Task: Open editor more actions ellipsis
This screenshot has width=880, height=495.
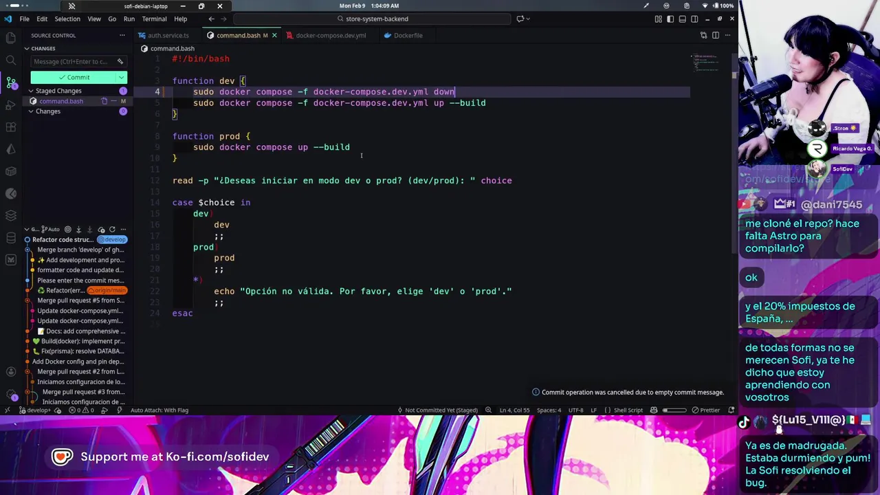Action: click(727, 35)
